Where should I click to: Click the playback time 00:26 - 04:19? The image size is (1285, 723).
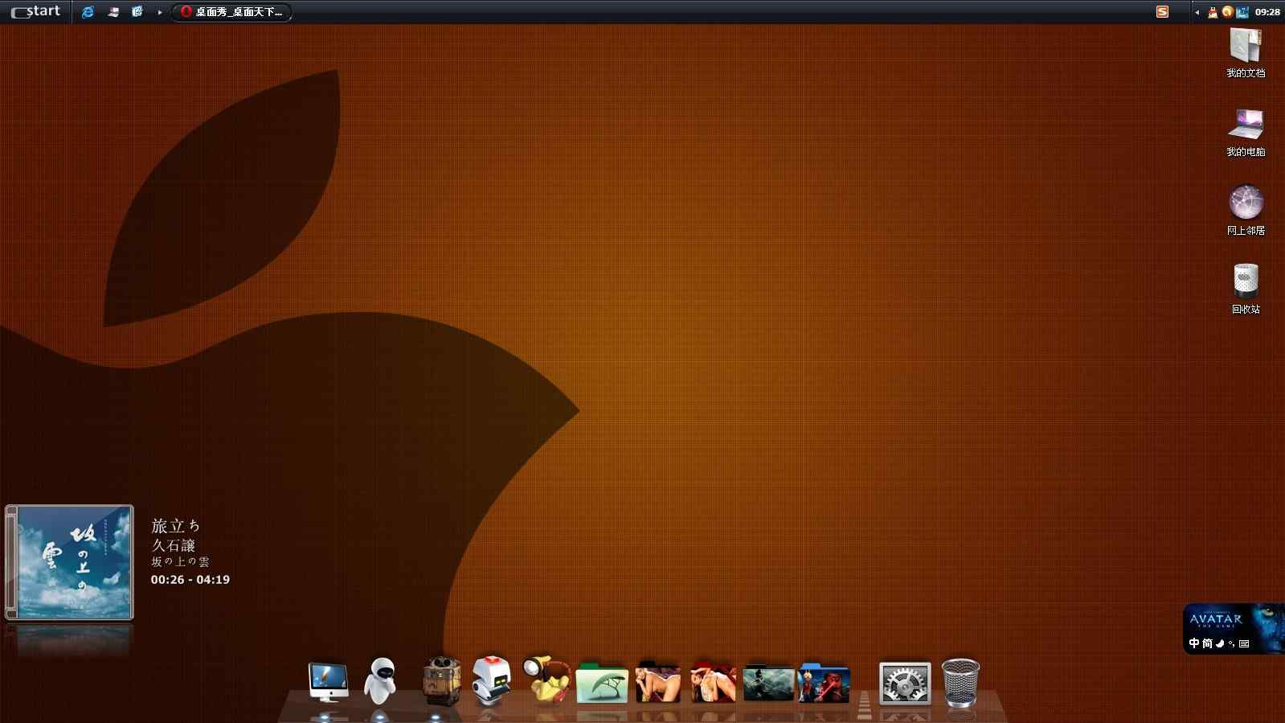190,579
